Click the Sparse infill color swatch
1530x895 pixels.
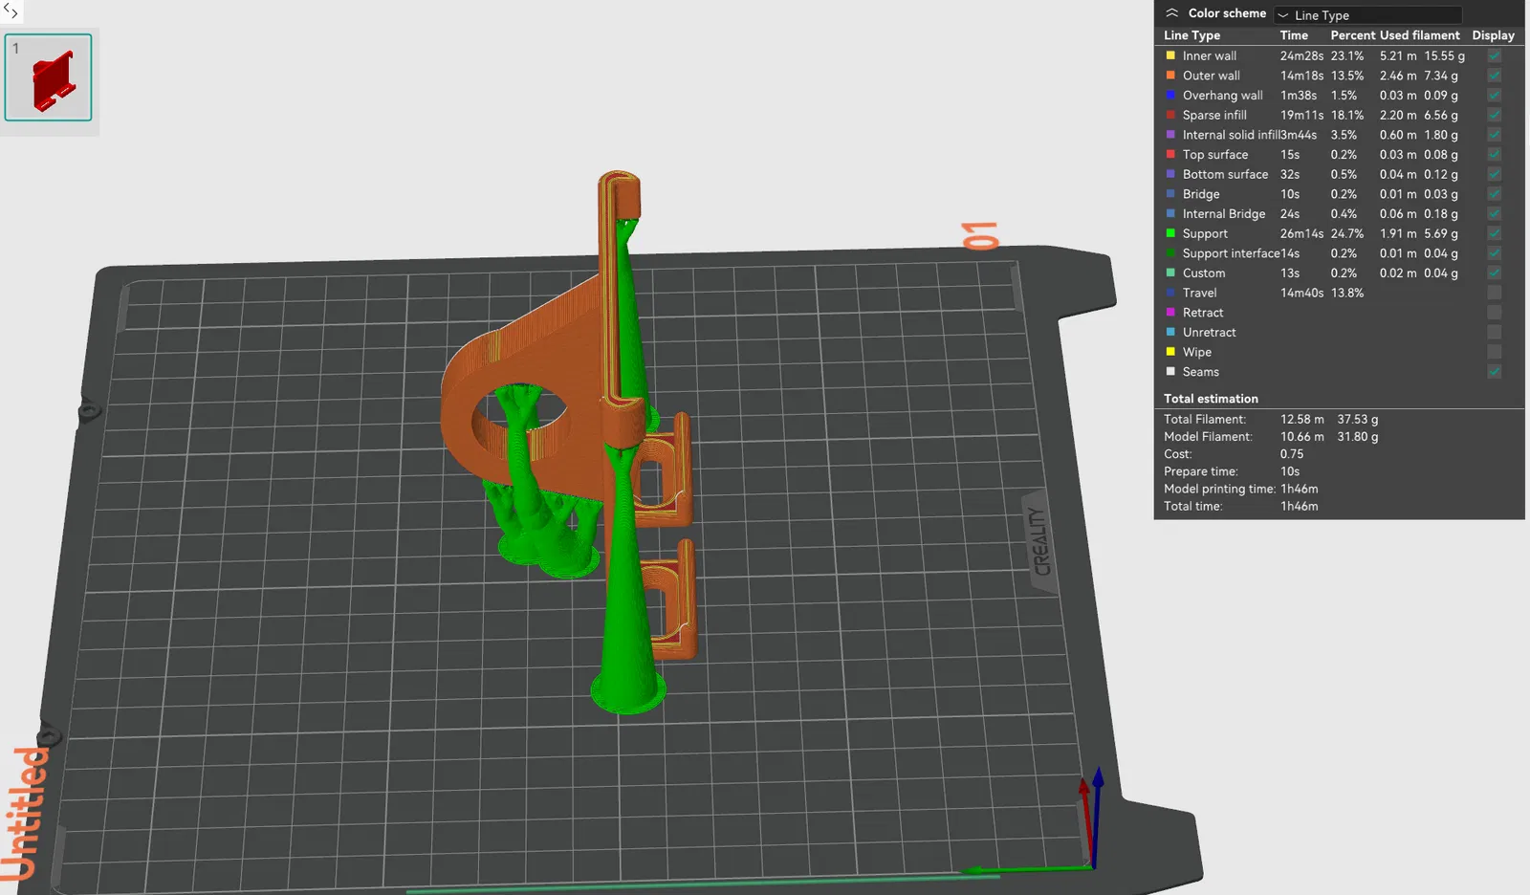[1170, 115]
